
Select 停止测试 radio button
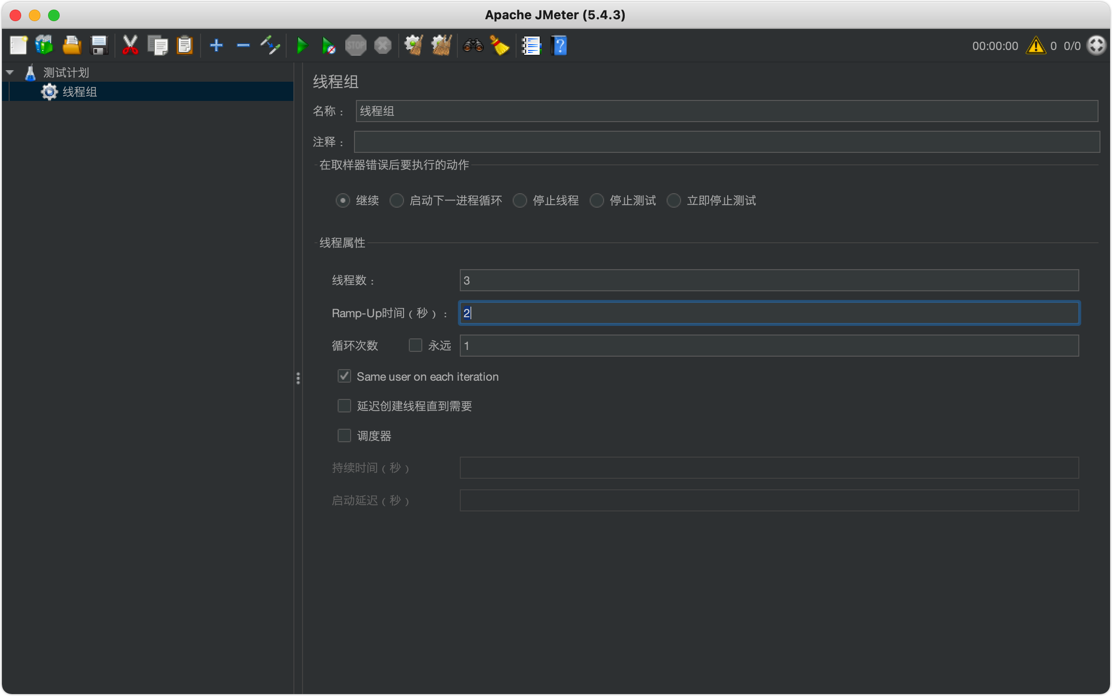596,200
